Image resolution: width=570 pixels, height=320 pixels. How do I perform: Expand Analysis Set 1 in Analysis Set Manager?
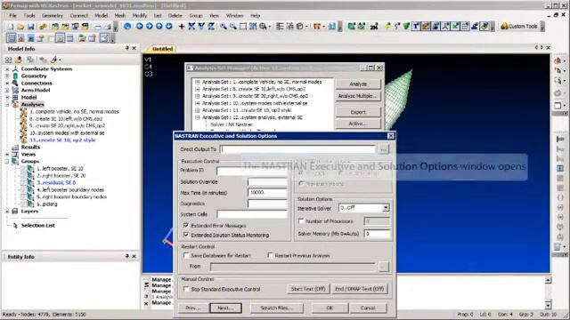point(198,82)
